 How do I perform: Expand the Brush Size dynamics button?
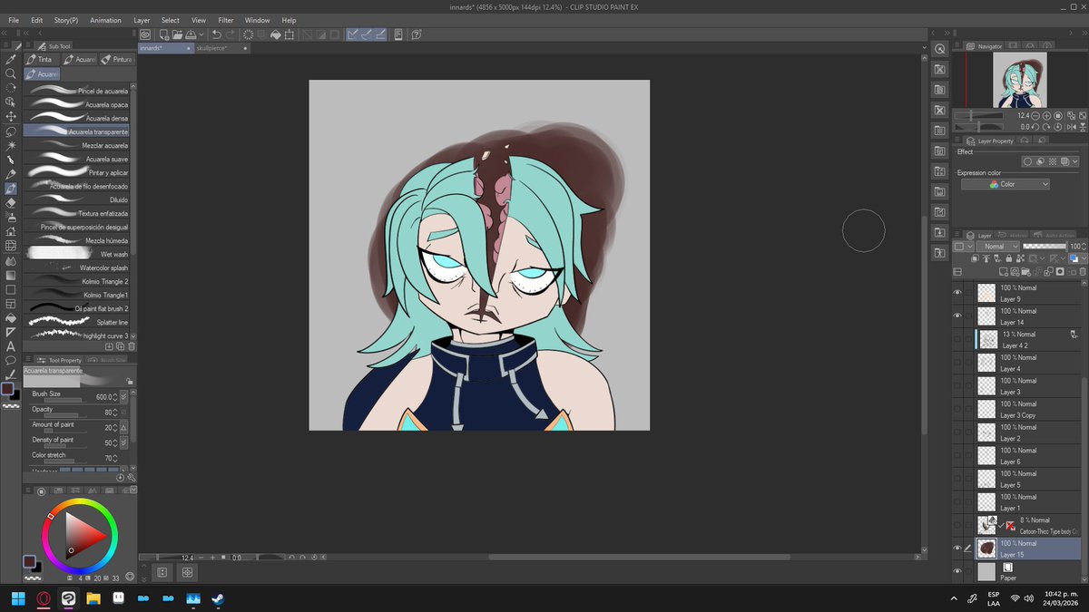coord(124,396)
